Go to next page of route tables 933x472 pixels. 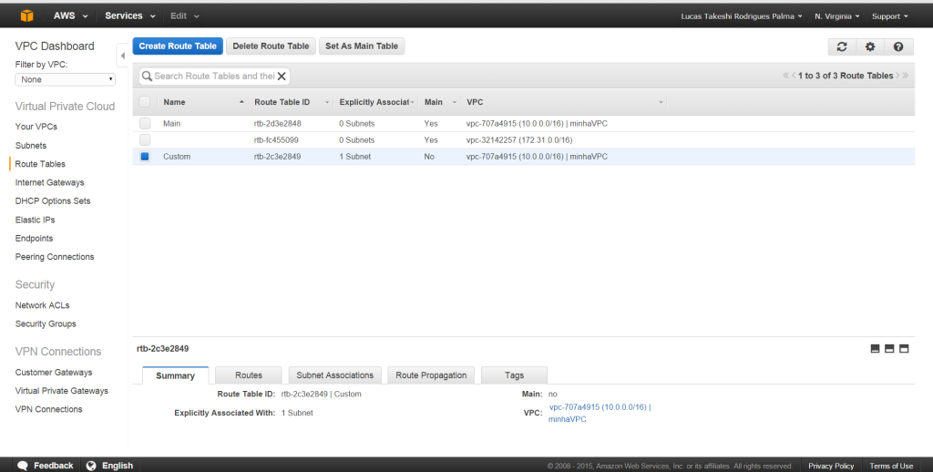tap(897, 76)
